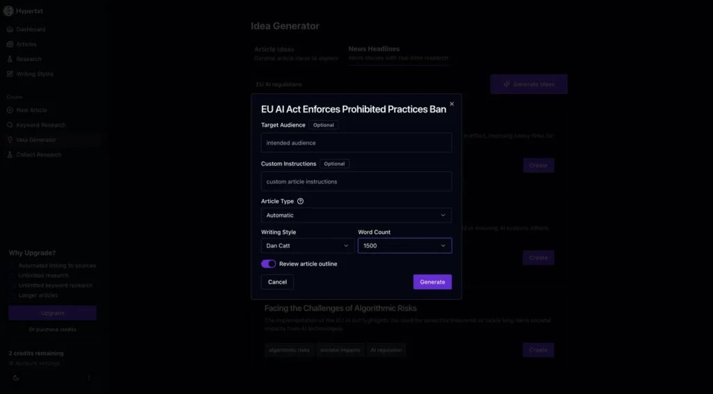Open Dashboard from the sidebar home icon
This screenshot has height=394, width=713.
10,29
